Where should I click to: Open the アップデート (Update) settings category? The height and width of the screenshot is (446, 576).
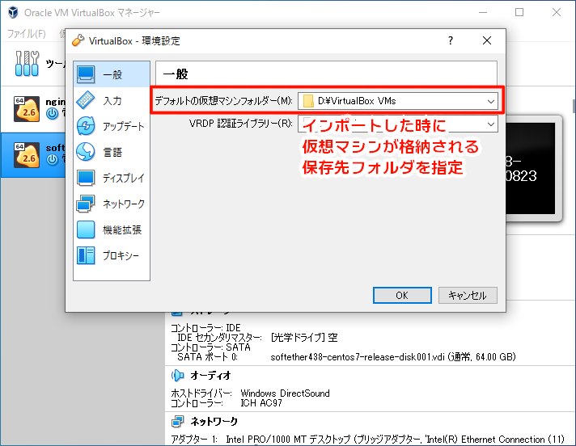coord(112,126)
